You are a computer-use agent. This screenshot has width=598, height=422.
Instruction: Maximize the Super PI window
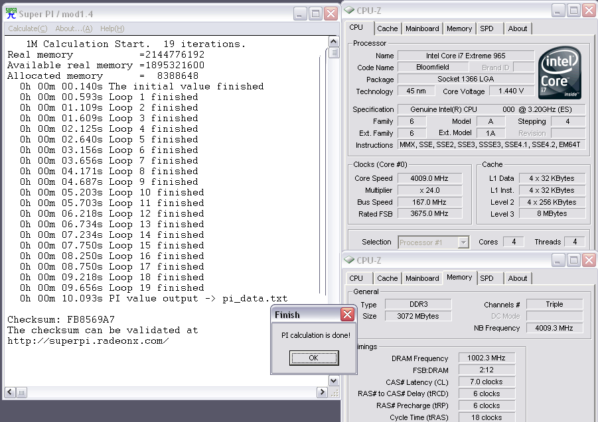point(315,14)
